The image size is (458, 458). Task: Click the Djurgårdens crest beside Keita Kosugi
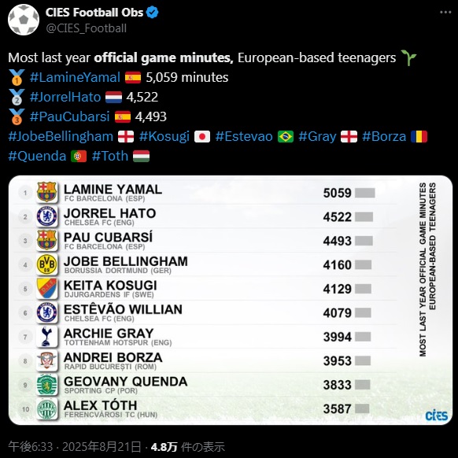46,288
